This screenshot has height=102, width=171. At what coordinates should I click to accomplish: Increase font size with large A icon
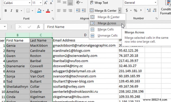coord(46,3)
